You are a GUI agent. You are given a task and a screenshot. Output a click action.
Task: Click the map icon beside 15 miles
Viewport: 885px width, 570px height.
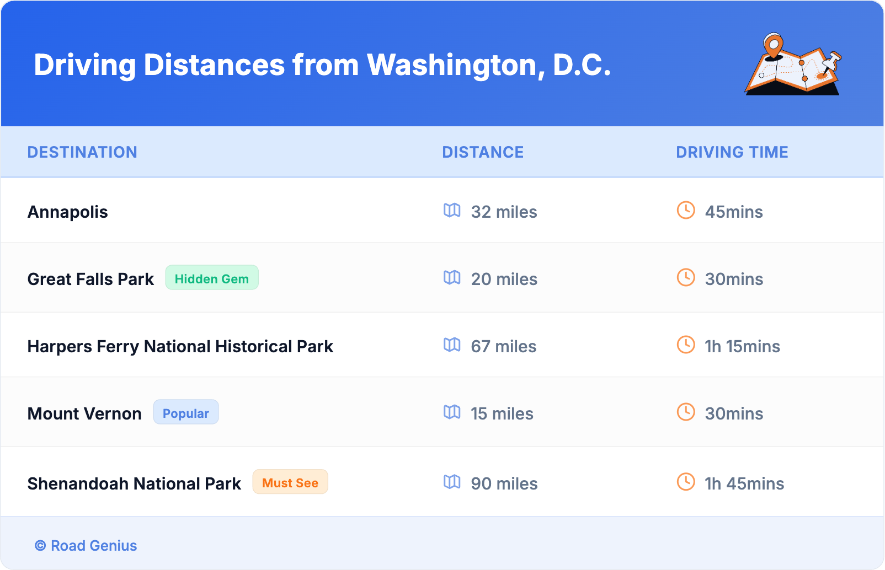click(x=452, y=412)
